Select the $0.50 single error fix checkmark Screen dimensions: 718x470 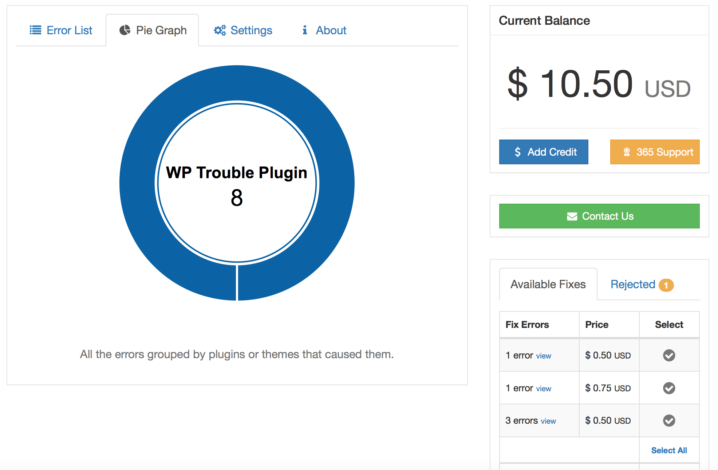pyautogui.click(x=669, y=355)
